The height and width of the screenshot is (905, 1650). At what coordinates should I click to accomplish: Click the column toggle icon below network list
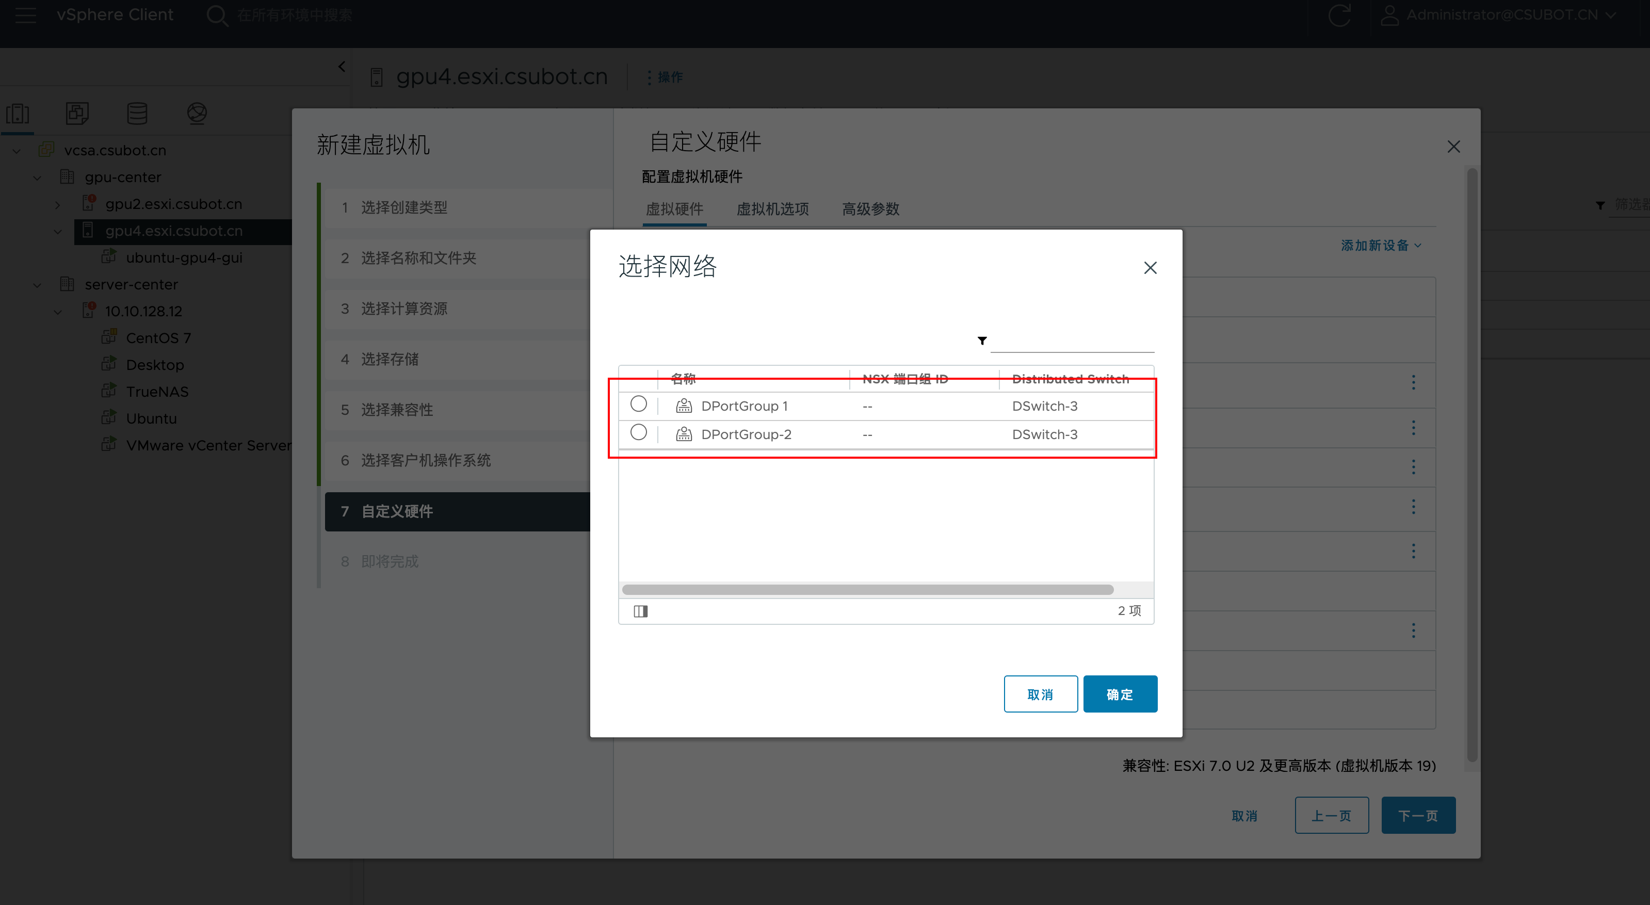click(640, 611)
